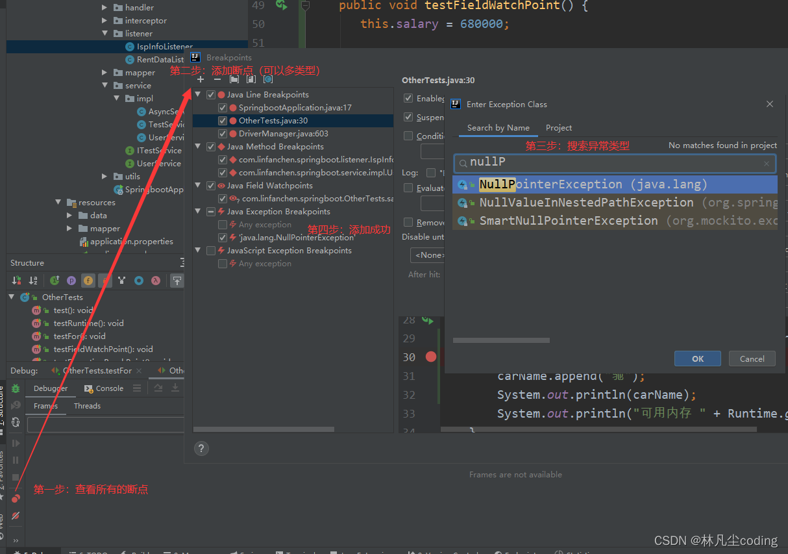Enable JavaScript Exception Breakpoints group checkbox
The width and height of the screenshot is (788, 554).
211,251
